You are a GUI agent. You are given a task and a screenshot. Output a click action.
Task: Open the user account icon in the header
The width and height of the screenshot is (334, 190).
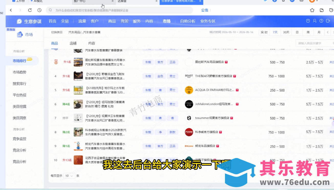pyautogui.click(x=315, y=21)
